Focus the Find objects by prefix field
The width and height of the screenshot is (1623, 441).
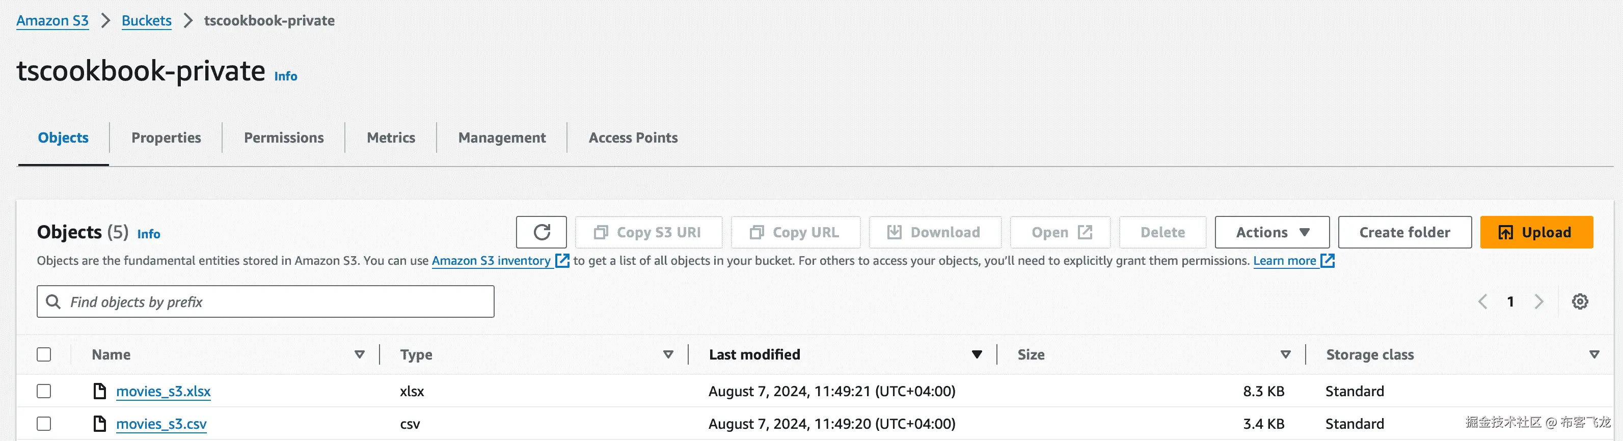coord(265,302)
